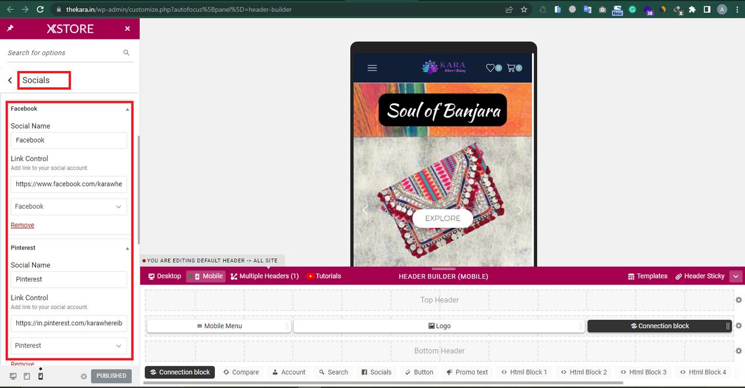Select the dark Connection block in header row

(659, 326)
